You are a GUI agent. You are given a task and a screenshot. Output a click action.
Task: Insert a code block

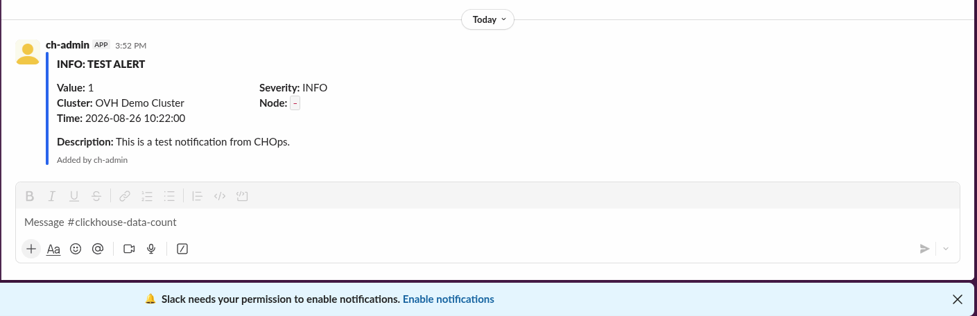[242, 196]
